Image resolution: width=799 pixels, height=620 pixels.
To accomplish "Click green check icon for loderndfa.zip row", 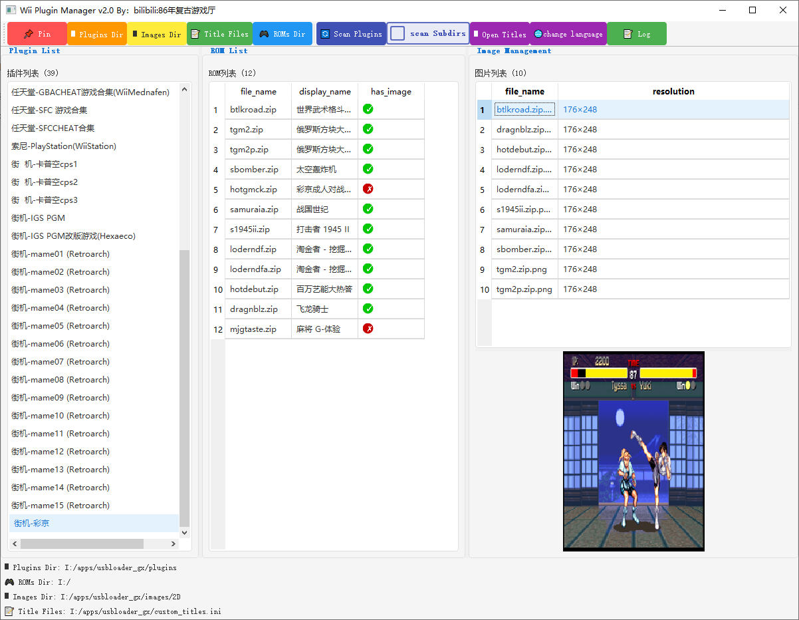I will pos(368,269).
